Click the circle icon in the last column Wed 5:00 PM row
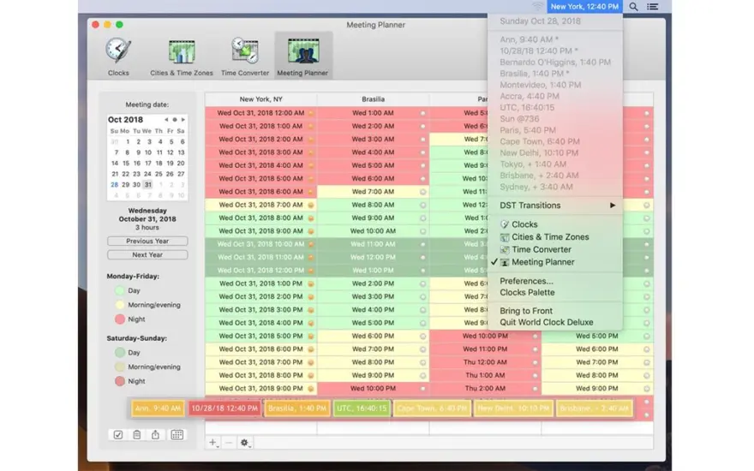 coord(647,337)
